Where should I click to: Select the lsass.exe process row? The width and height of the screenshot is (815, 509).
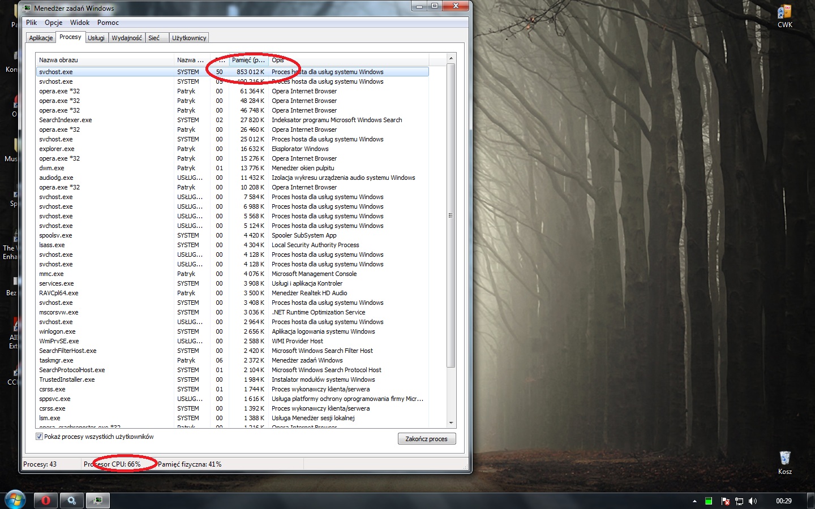(x=232, y=245)
